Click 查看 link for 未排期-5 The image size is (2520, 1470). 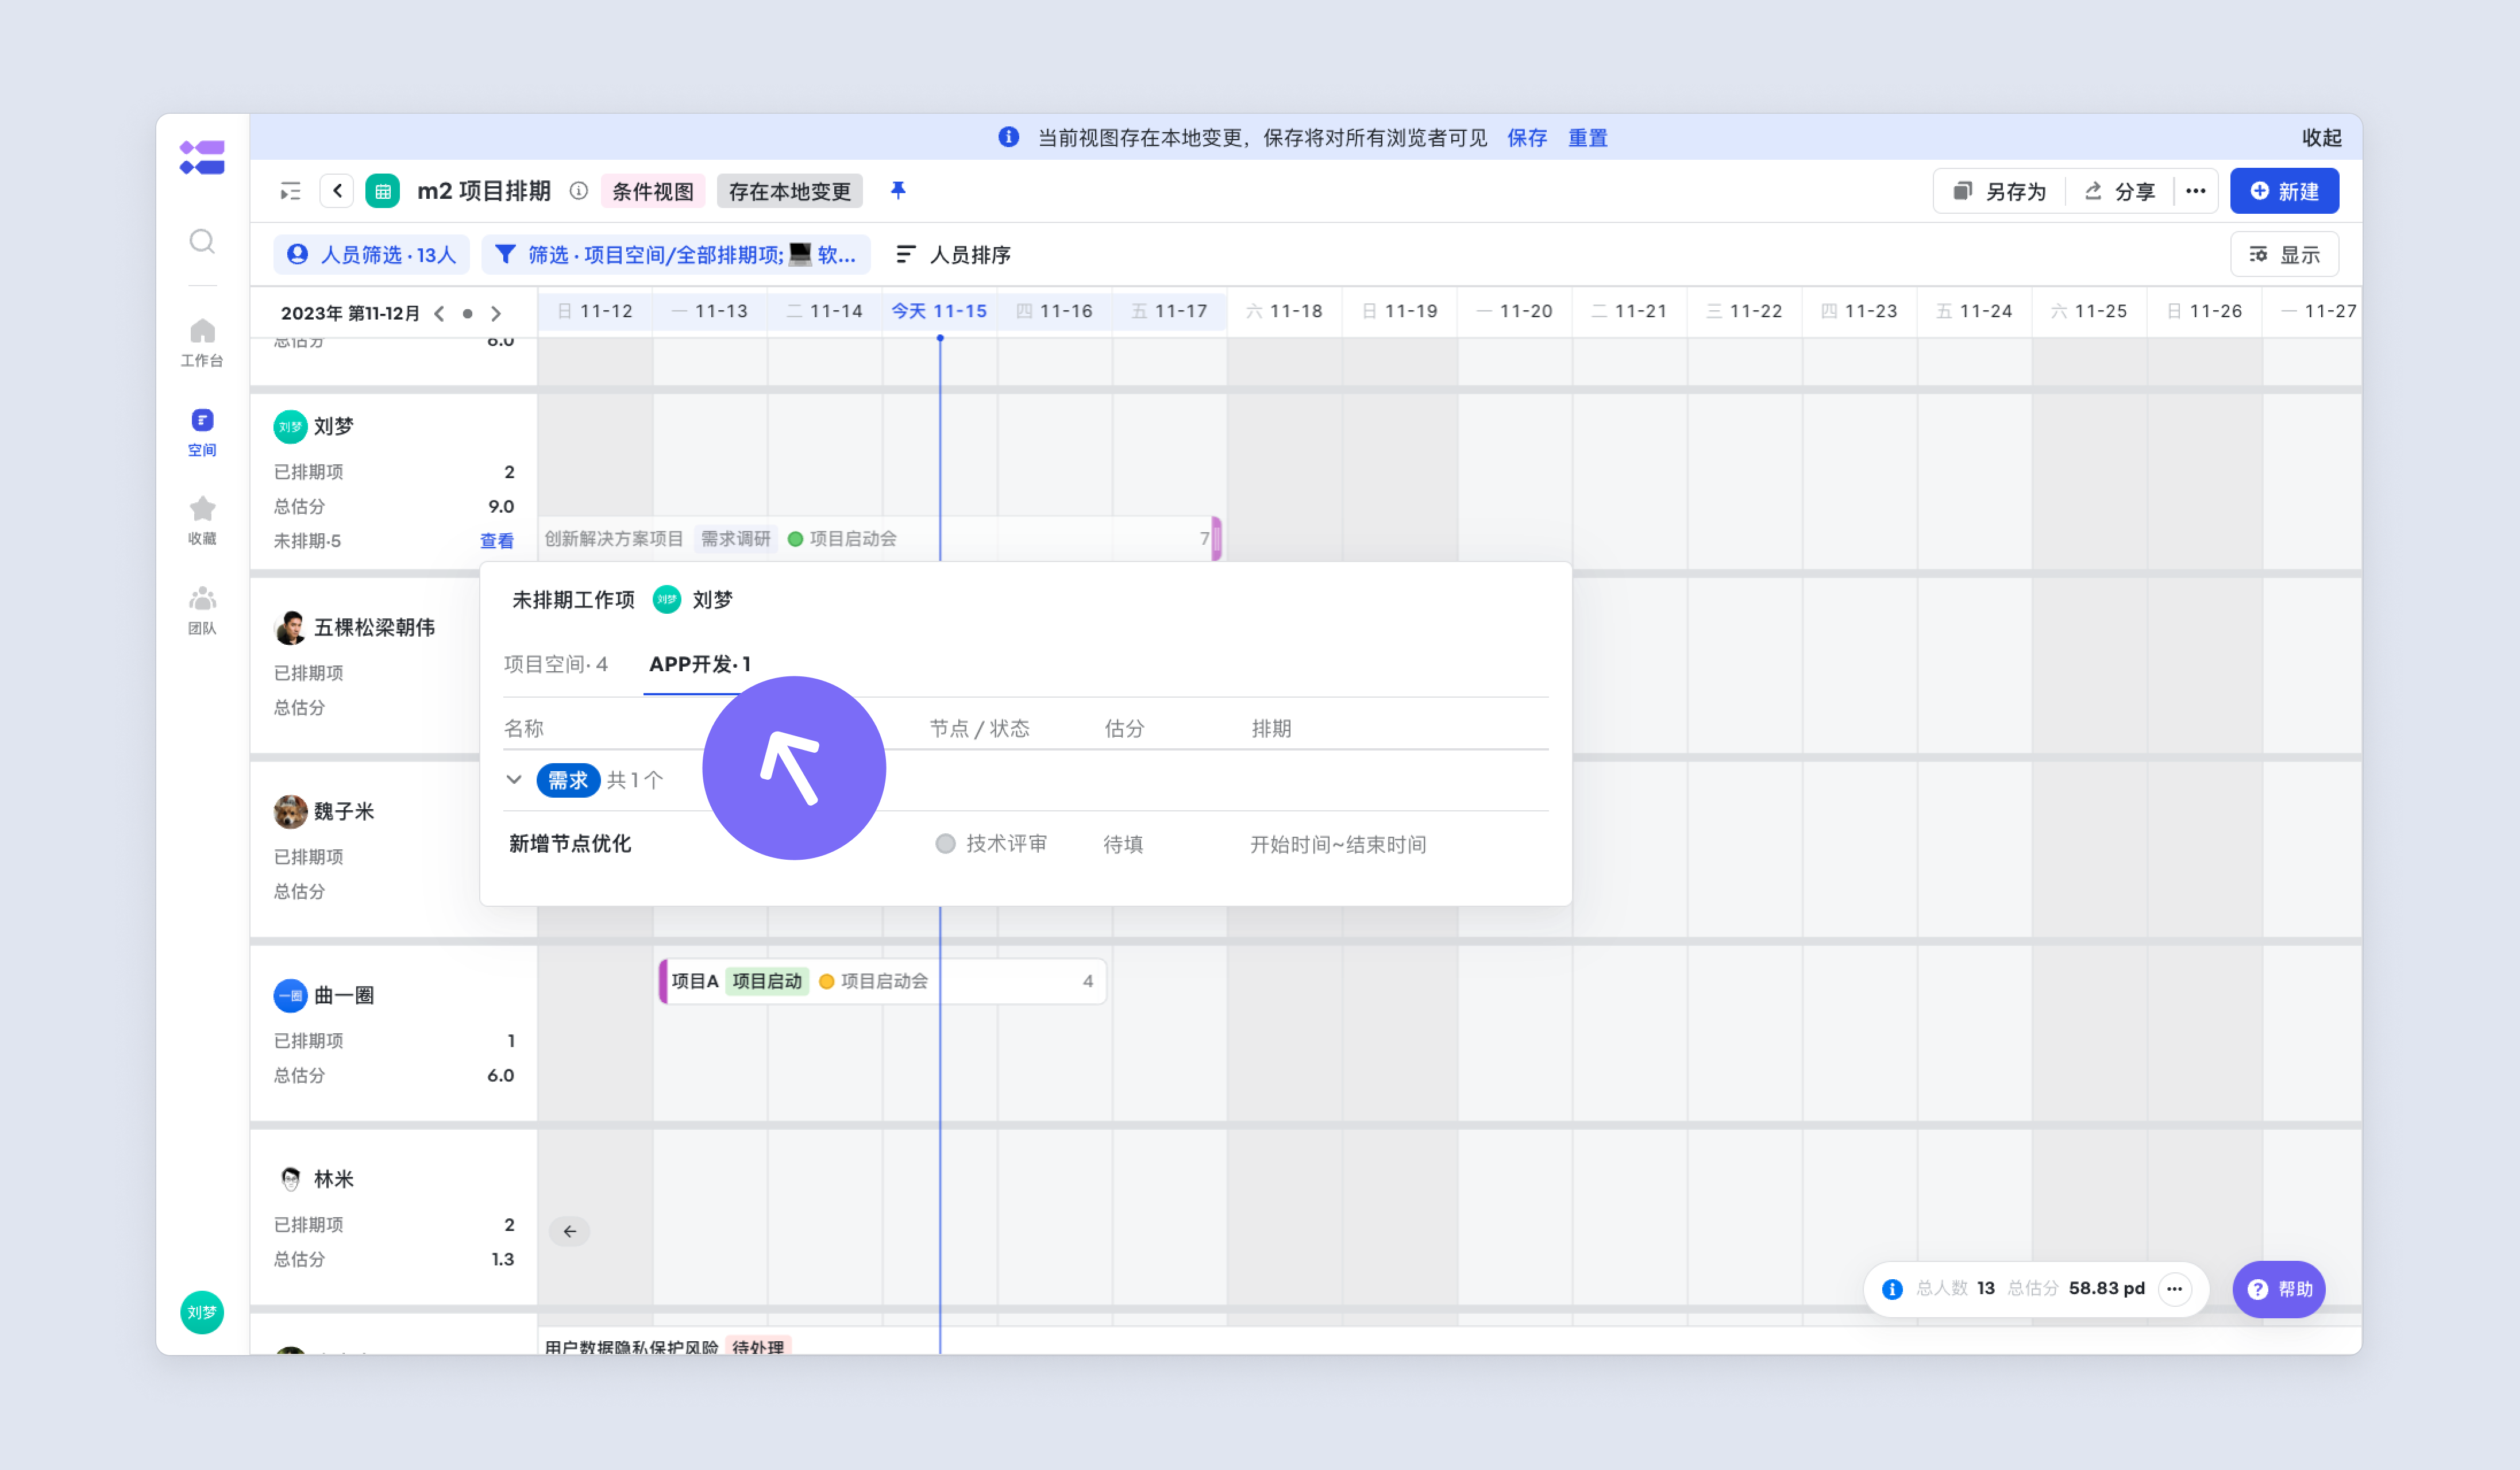pyautogui.click(x=497, y=541)
